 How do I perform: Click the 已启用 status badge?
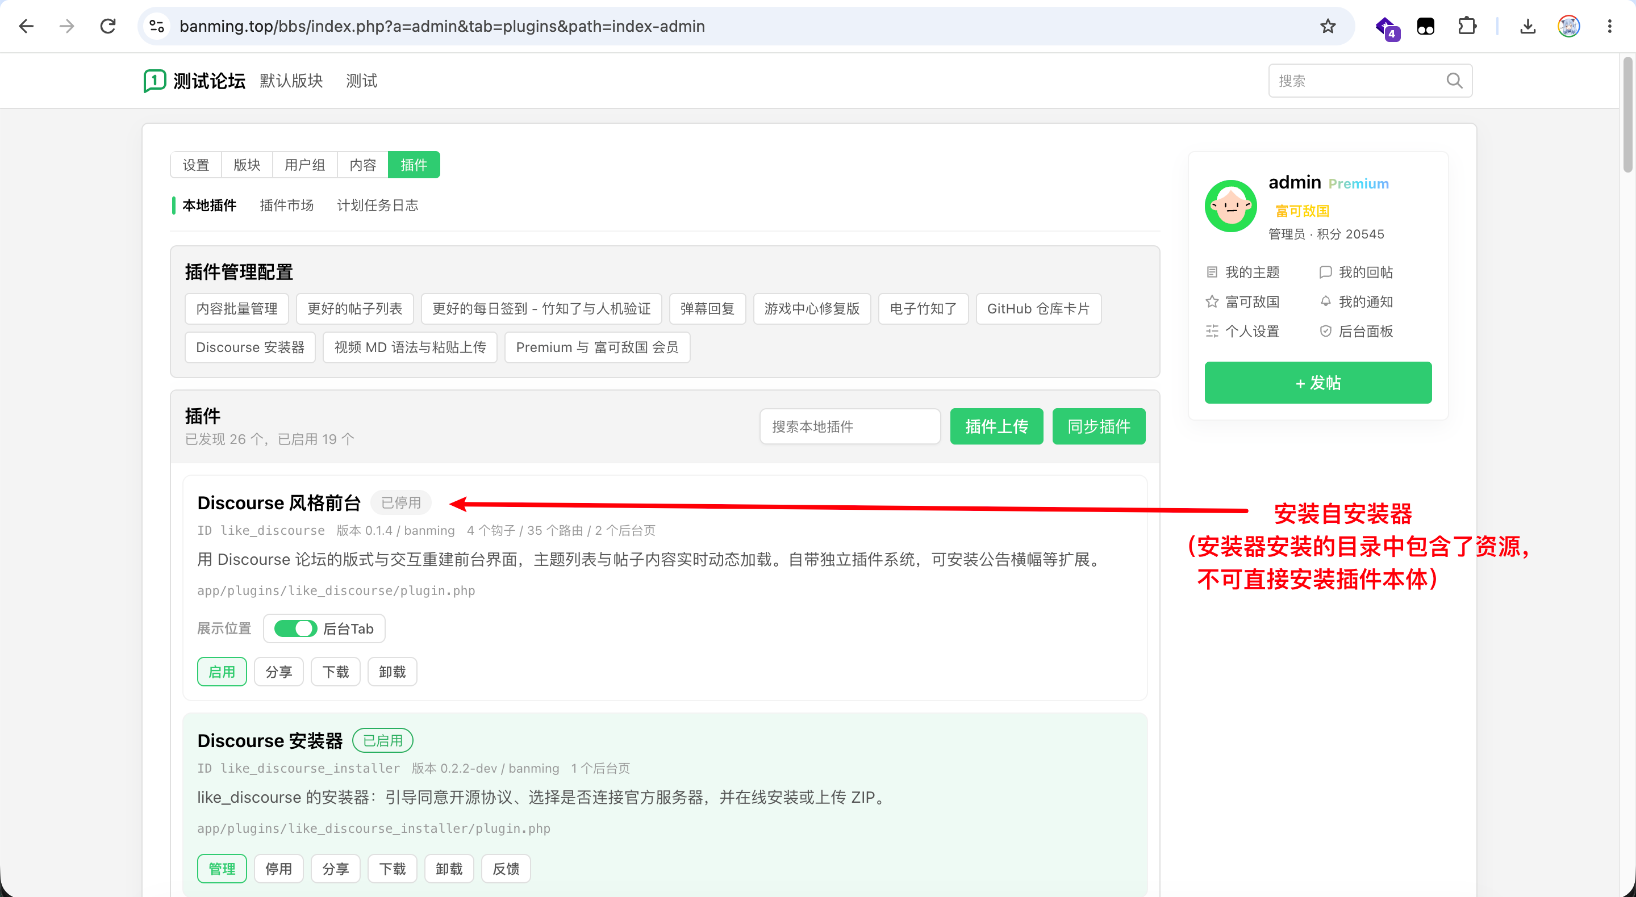coord(382,740)
